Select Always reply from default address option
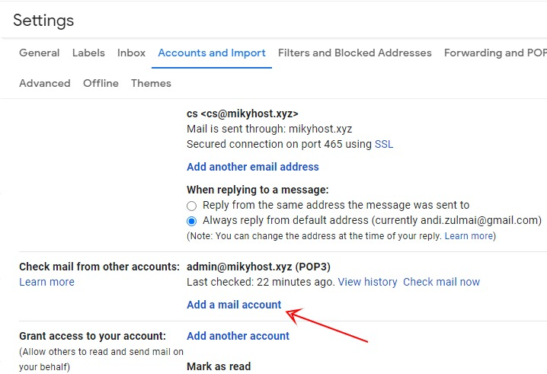 pyautogui.click(x=191, y=221)
